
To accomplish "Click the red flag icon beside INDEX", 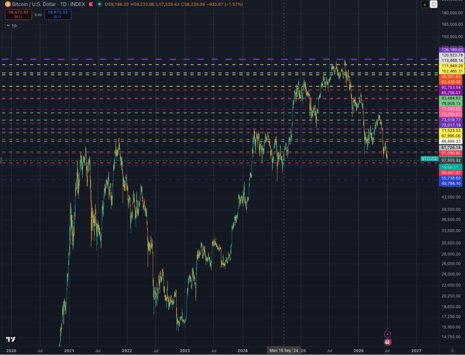I will (91, 5).
